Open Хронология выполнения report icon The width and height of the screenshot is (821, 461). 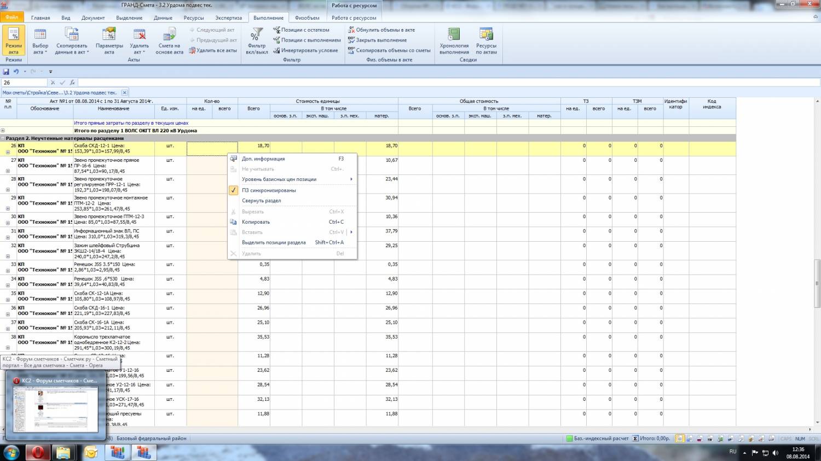pos(454,40)
